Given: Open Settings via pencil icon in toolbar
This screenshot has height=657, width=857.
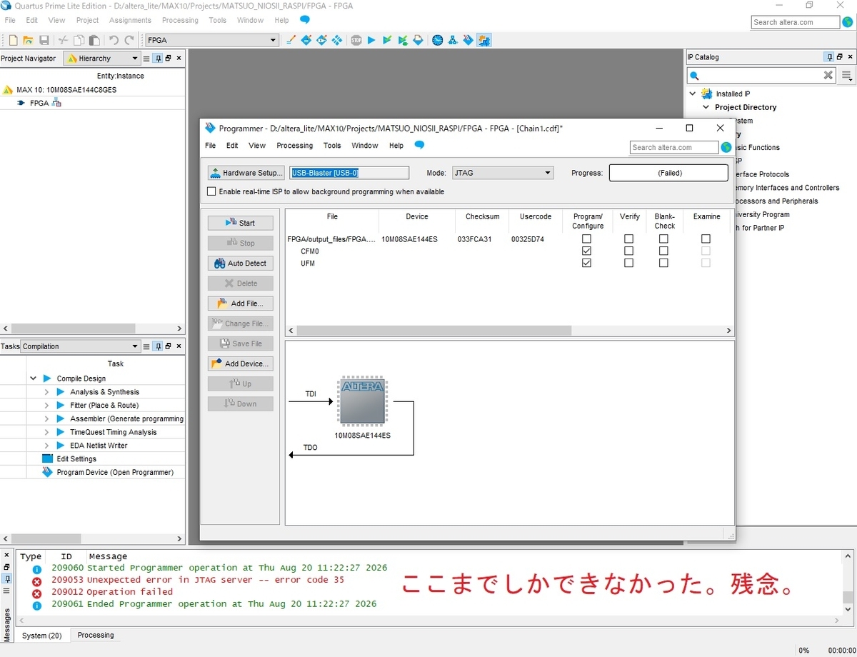Looking at the screenshot, I should (x=291, y=40).
